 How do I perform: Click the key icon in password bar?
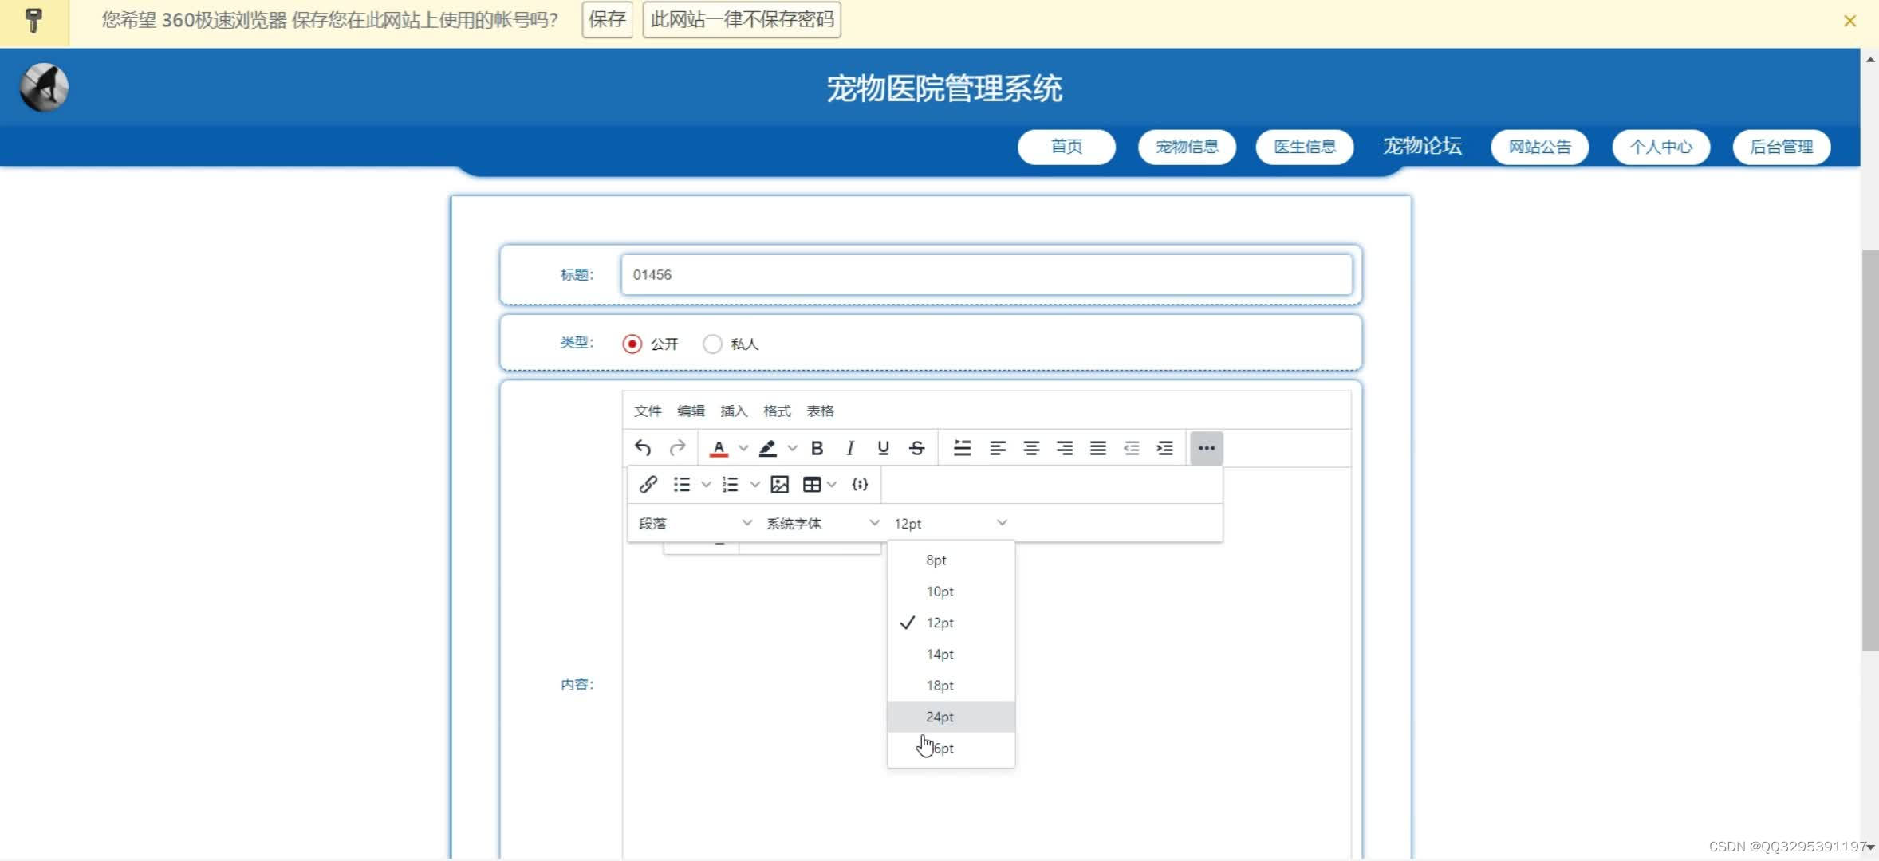[33, 21]
